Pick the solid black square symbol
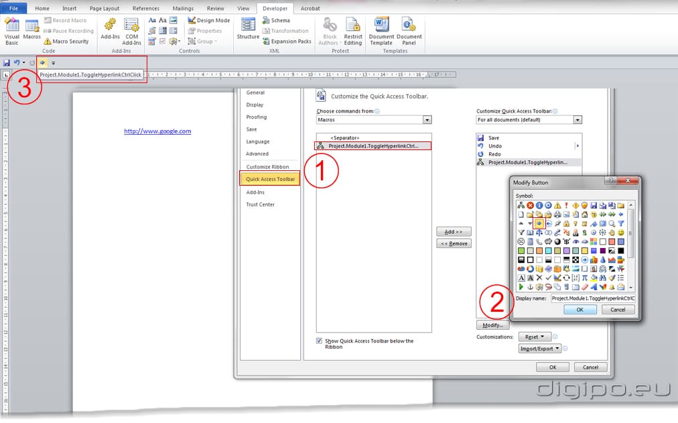The image size is (678, 423). tap(621, 251)
